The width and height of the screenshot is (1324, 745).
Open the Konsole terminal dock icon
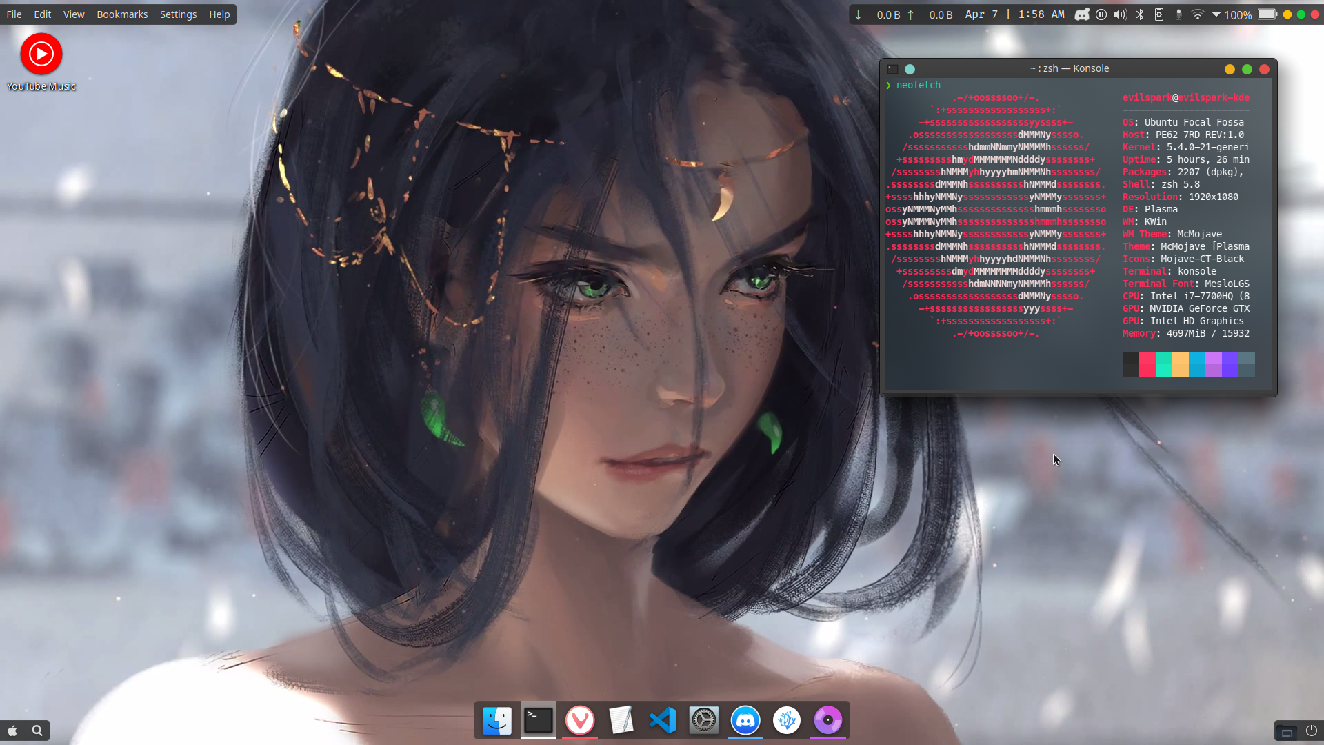[x=539, y=721]
